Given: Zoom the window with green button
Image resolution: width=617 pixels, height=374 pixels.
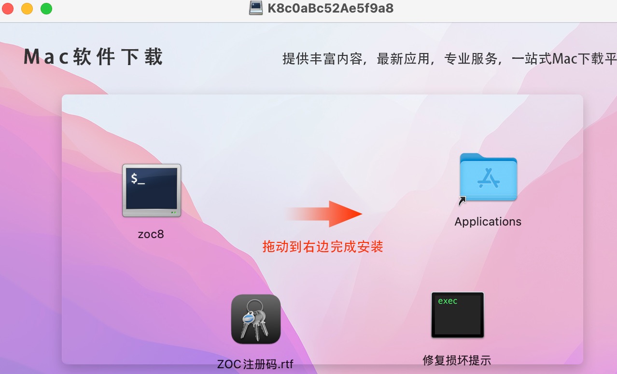Looking at the screenshot, I should [x=46, y=8].
